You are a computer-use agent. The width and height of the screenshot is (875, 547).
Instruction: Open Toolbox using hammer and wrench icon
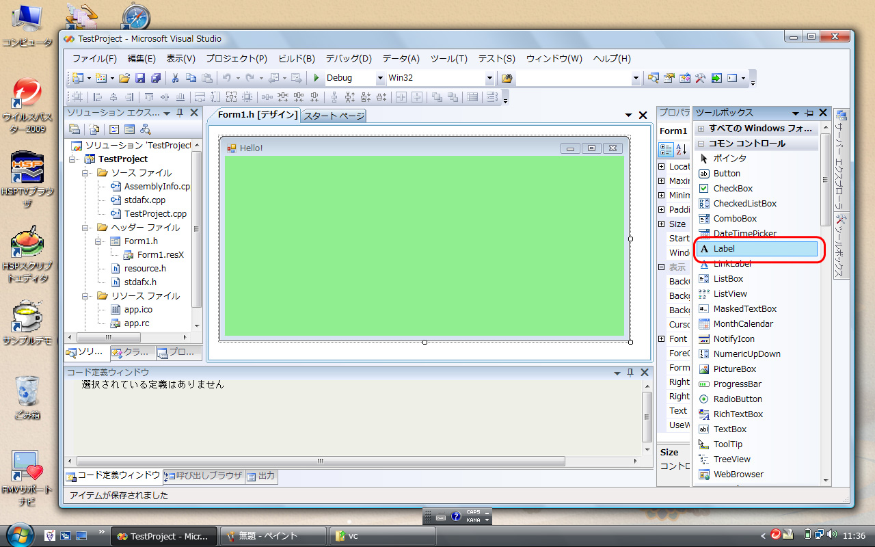701,78
